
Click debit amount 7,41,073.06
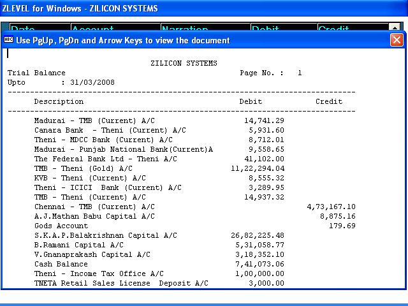[259, 264]
